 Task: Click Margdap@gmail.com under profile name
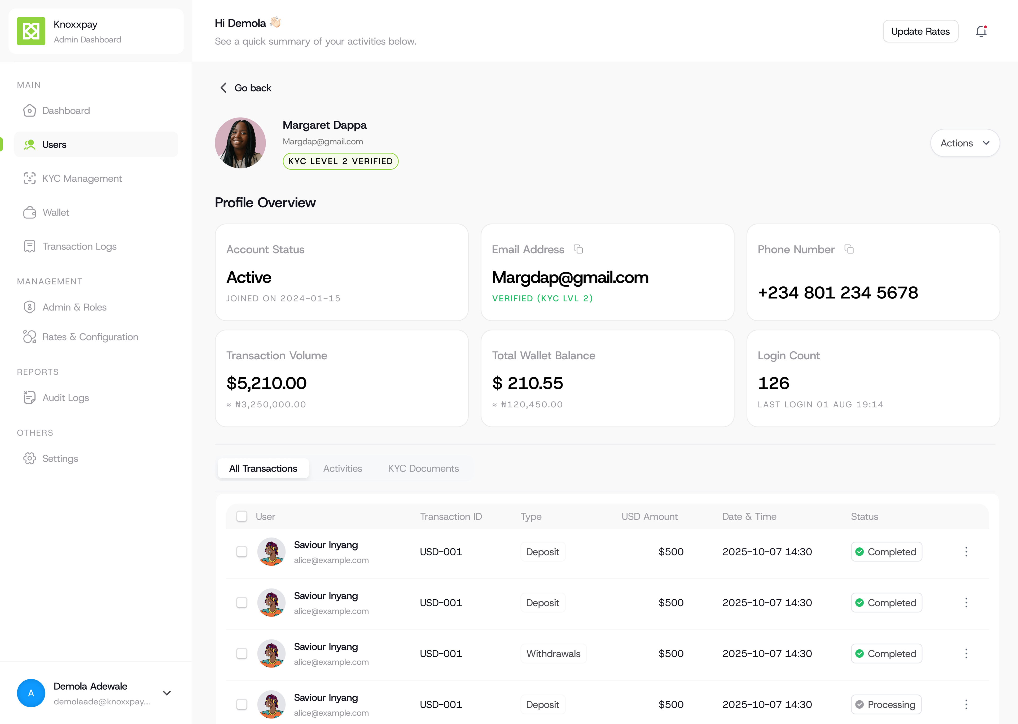pos(323,141)
